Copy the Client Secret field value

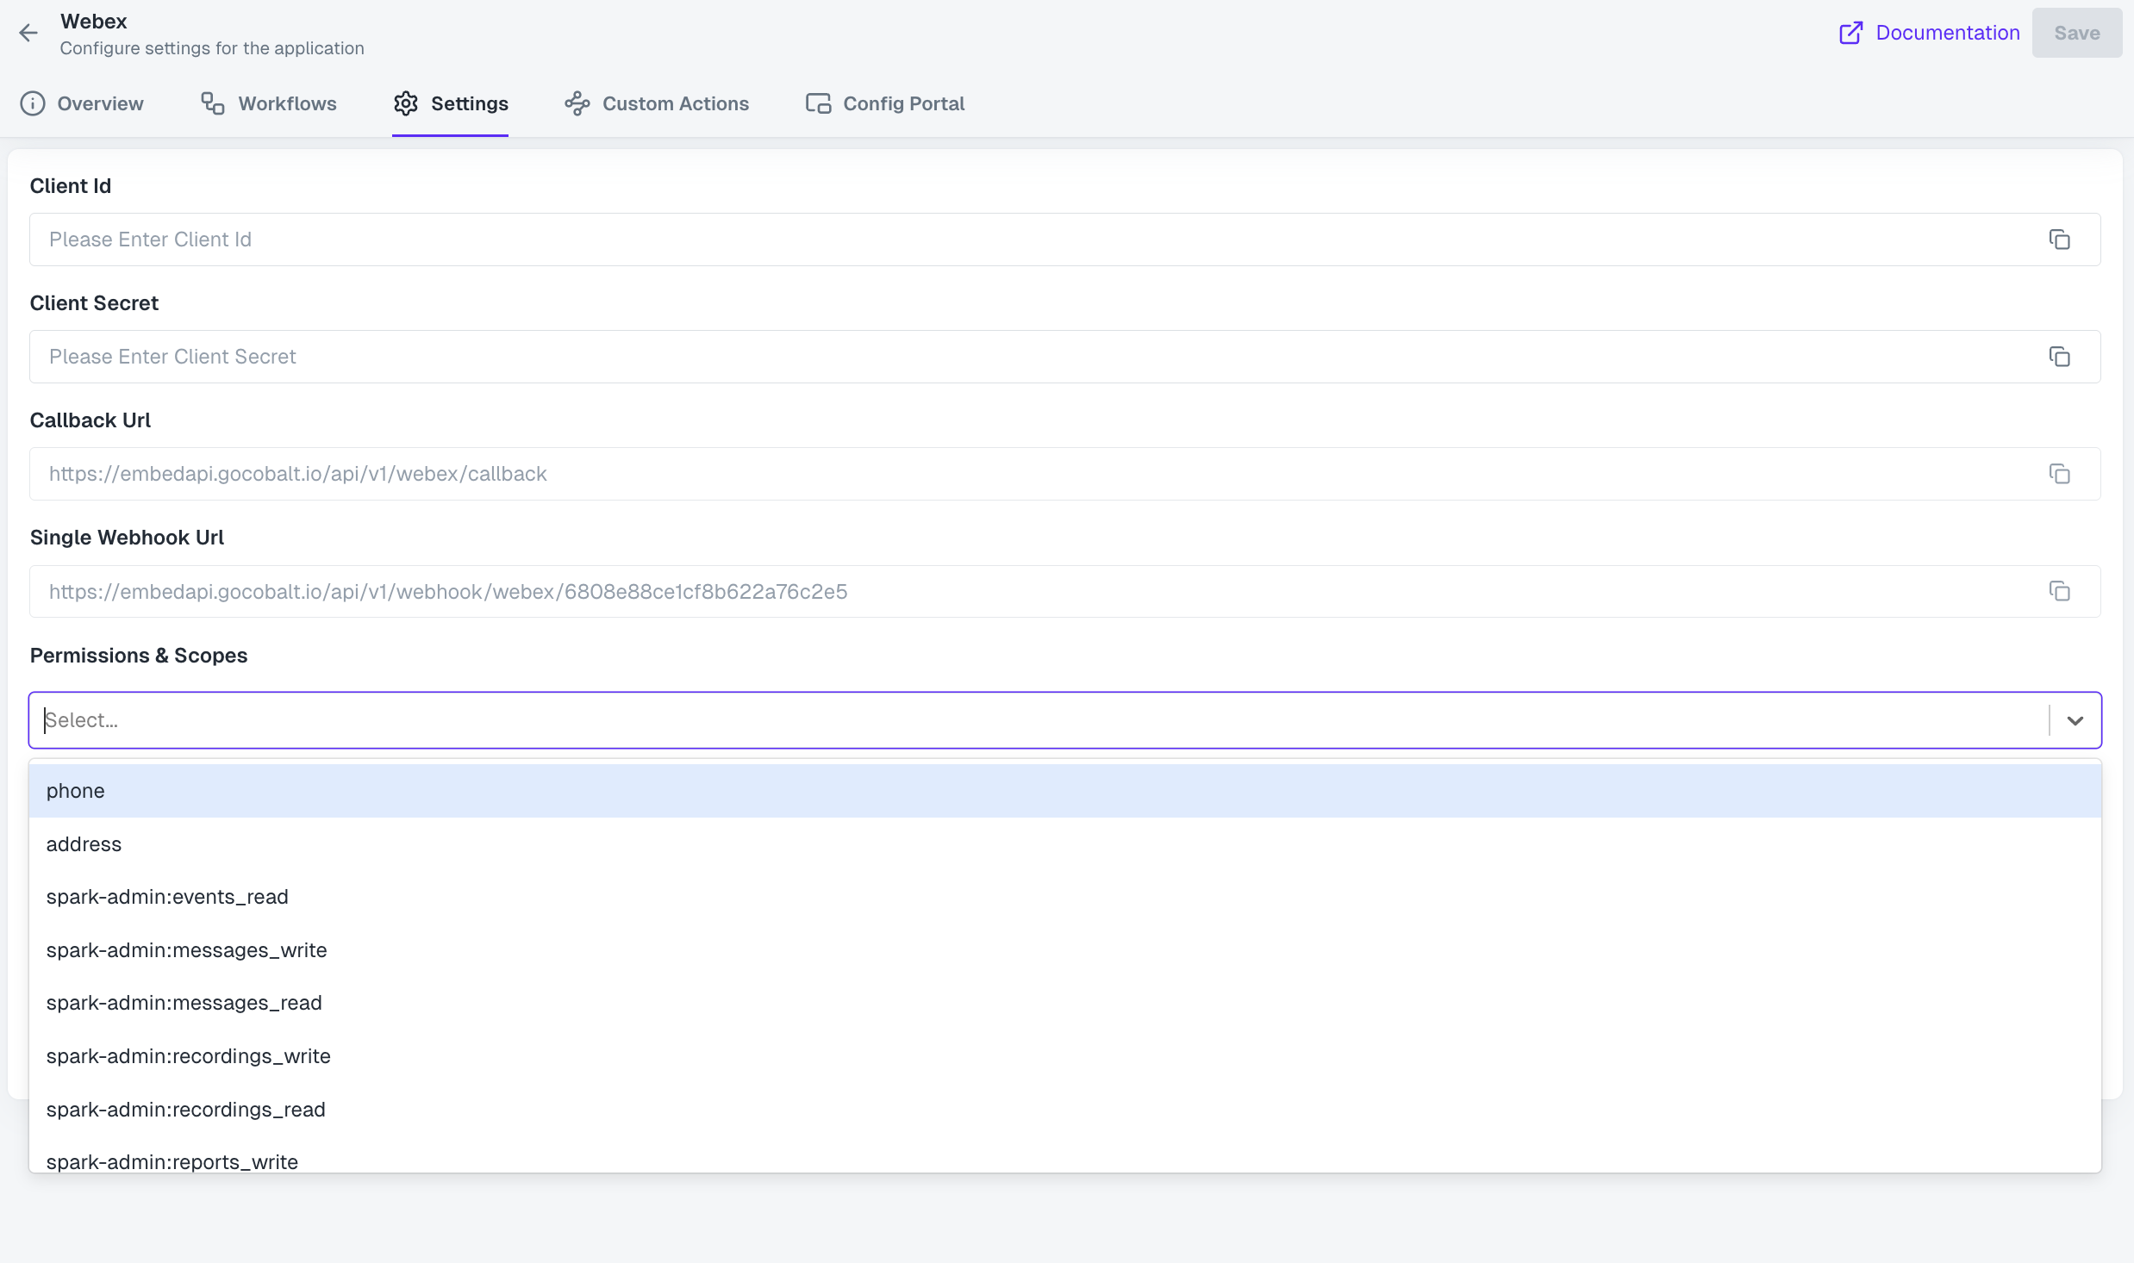click(2061, 356)
